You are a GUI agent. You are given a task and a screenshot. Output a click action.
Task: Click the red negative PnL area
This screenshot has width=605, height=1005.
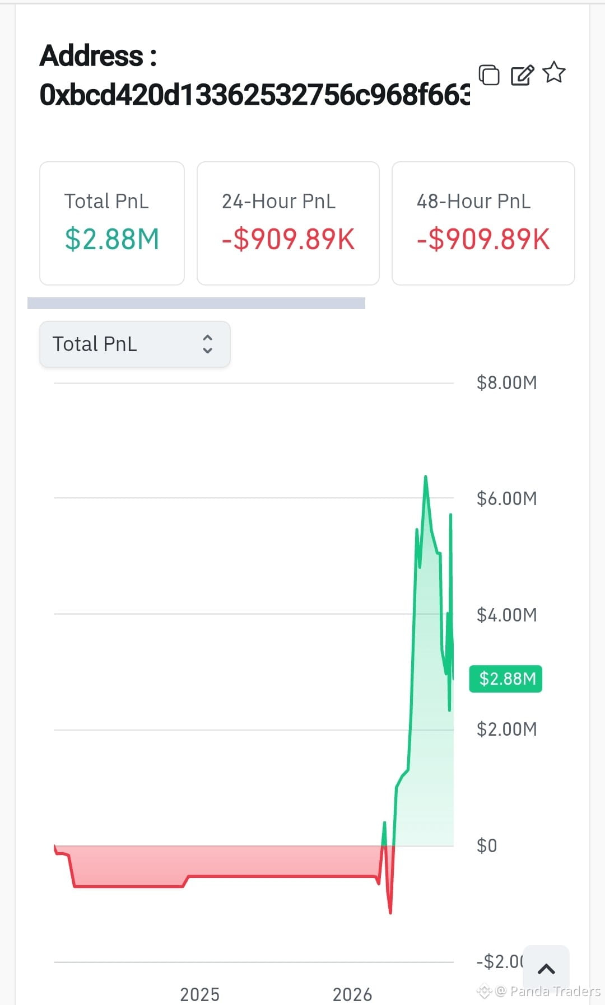click(224, 861)
